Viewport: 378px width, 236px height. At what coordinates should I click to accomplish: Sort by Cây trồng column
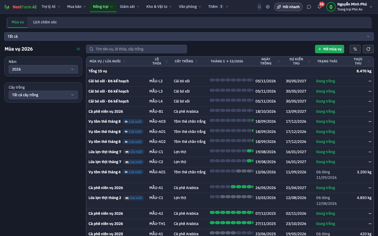click(x=197, y=61)
